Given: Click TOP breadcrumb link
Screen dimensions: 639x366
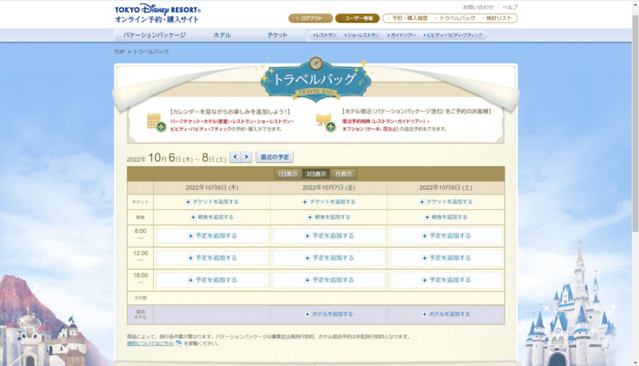Looking at the screenshot, I should 119,52.
